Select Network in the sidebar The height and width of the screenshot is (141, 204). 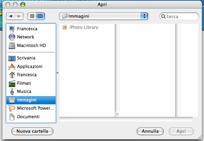tap(26, 37)
